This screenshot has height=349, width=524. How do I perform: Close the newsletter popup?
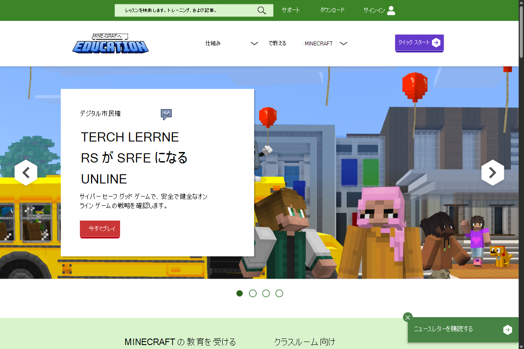click(x=408, y=317)
